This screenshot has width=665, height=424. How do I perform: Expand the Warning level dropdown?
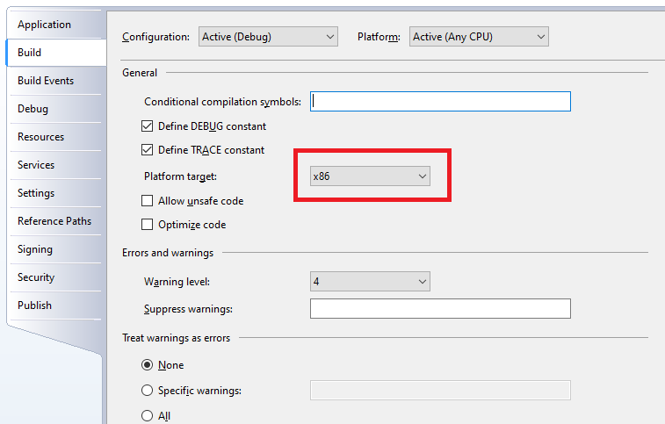370,282
